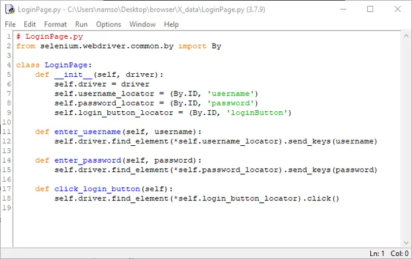Click the 'Ln: 1' status bar entry
Viewport: 412px width, 259px height.
tap(377, 254)
